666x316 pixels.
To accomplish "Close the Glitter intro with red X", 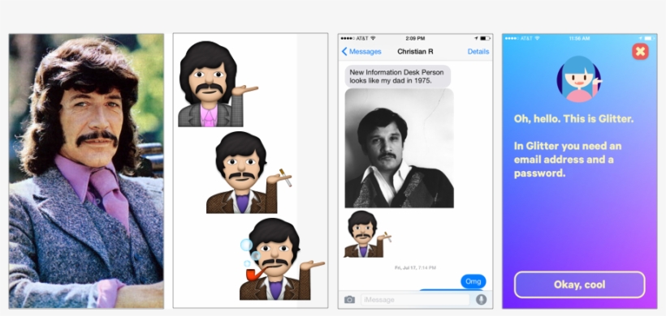I will click(640, 52).
